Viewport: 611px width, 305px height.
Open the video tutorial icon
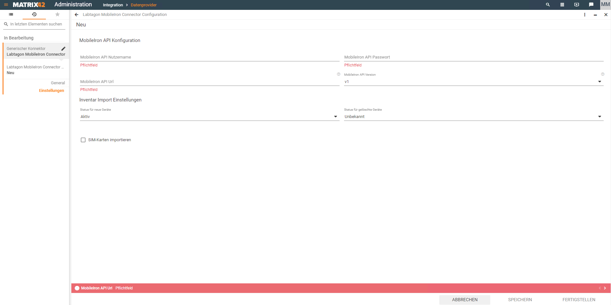577,5
